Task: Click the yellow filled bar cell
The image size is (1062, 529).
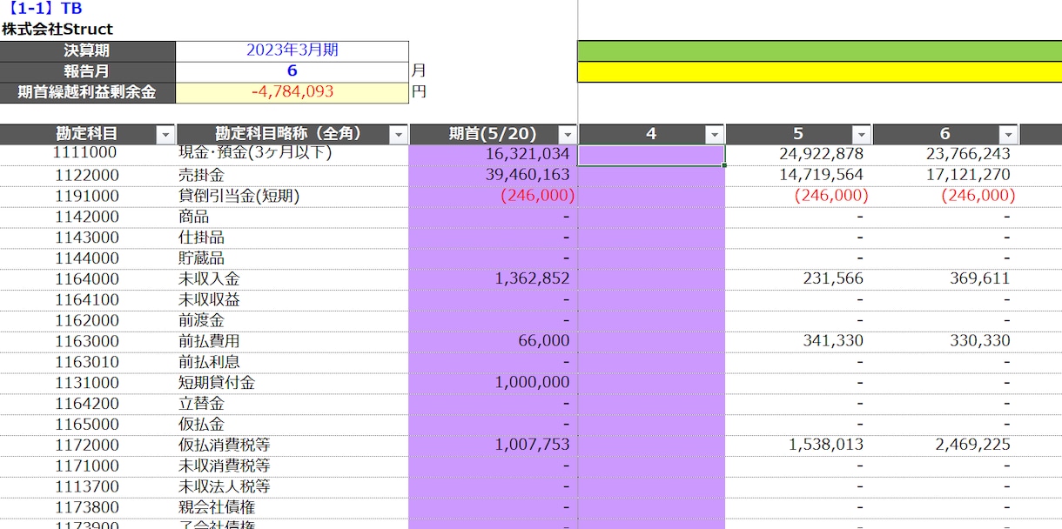Action: [820, 71]
